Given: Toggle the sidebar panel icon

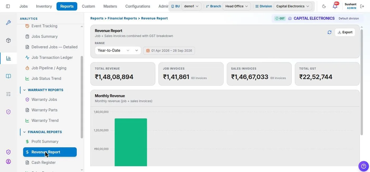Looking at the screenshot, I should tap(8, 6).
